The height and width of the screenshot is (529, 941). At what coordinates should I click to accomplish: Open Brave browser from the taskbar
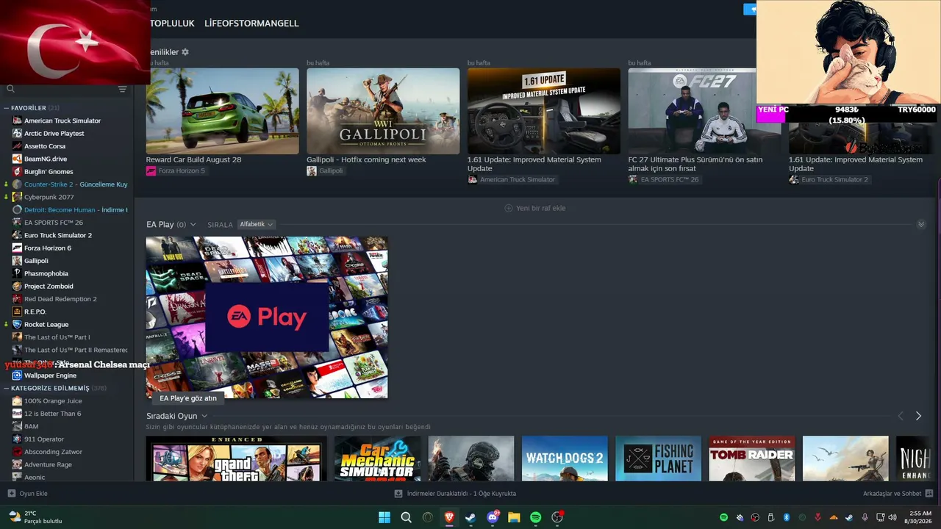(x=449, y=517)
